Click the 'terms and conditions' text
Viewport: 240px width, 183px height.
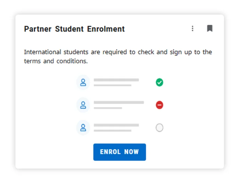(56, 61)
